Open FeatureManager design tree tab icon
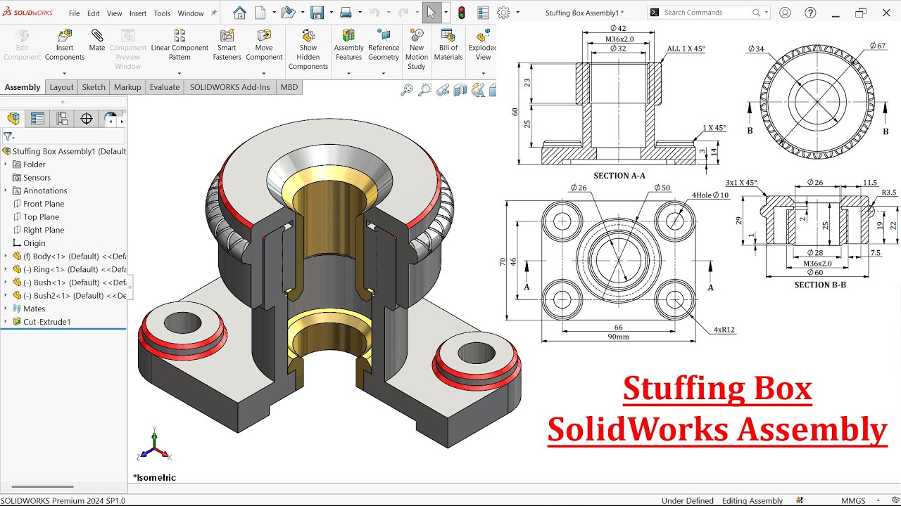This screenshot has height=506, width=901. (13, 119)
